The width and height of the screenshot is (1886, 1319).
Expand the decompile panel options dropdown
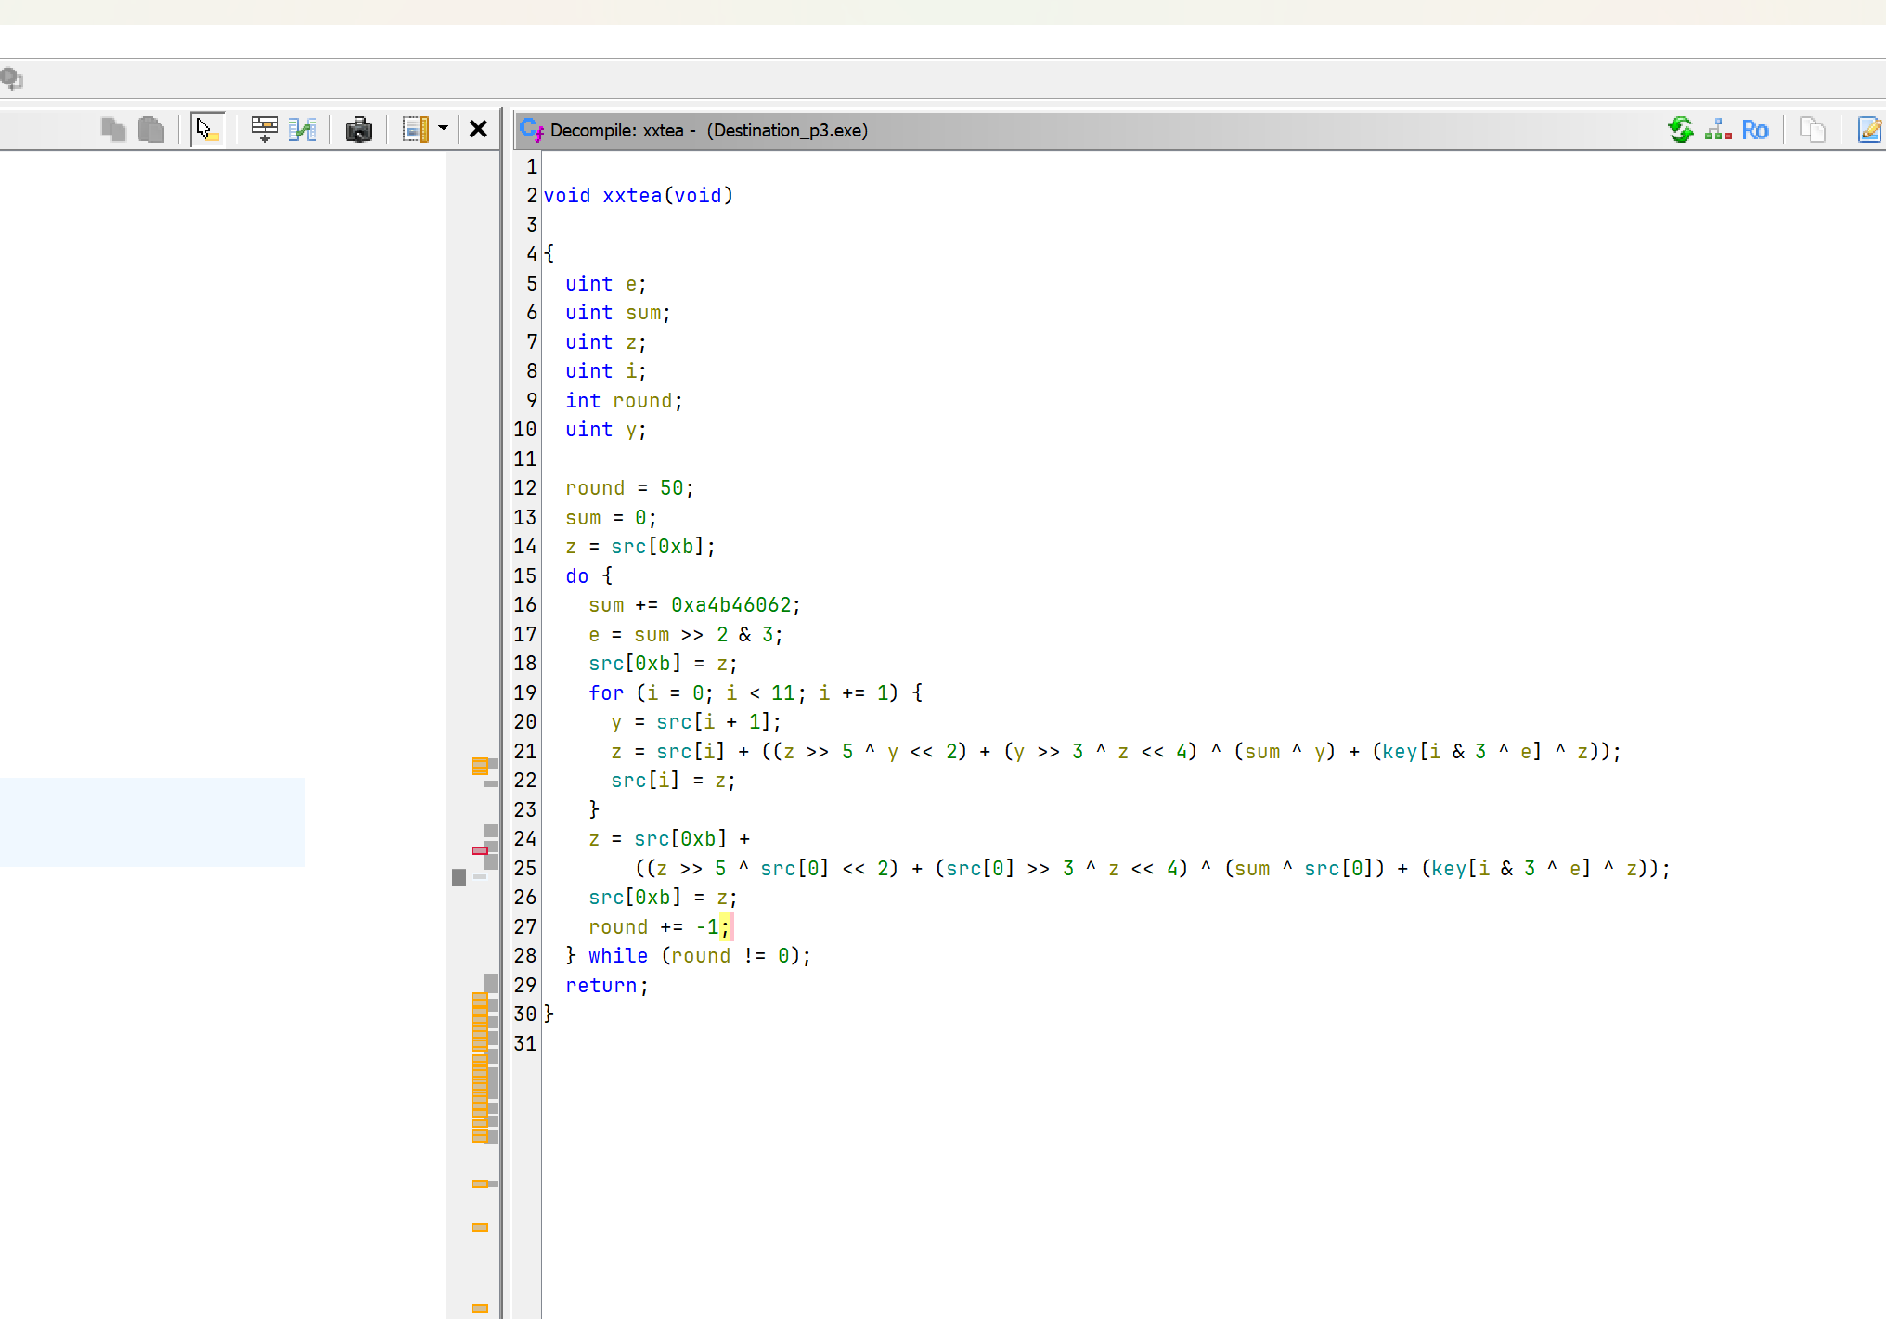442,129
